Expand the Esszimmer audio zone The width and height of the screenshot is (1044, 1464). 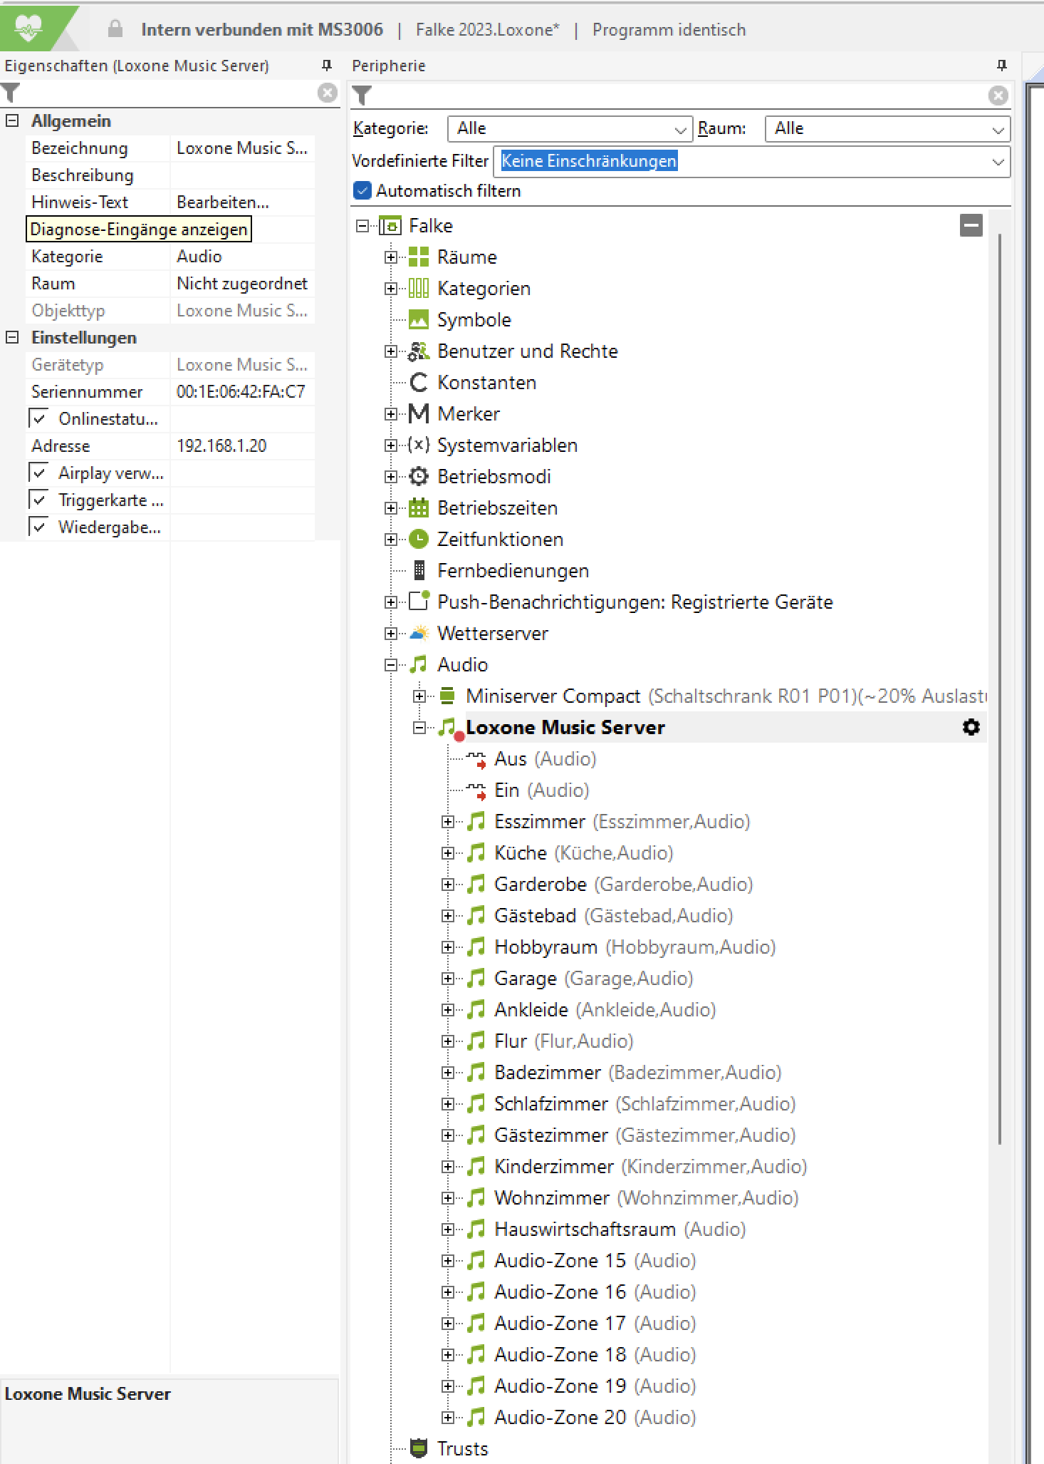pos(448,822)
